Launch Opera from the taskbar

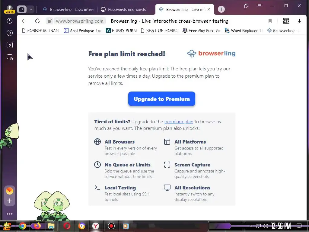click(67, 226)
